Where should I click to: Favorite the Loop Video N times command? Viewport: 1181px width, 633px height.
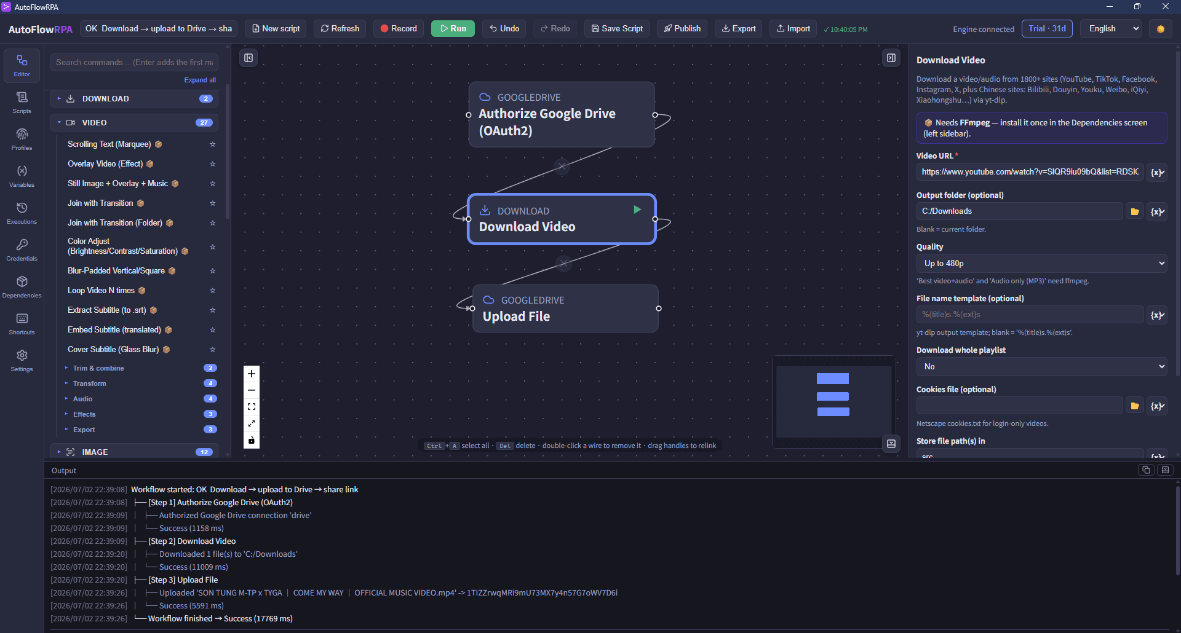212,291
